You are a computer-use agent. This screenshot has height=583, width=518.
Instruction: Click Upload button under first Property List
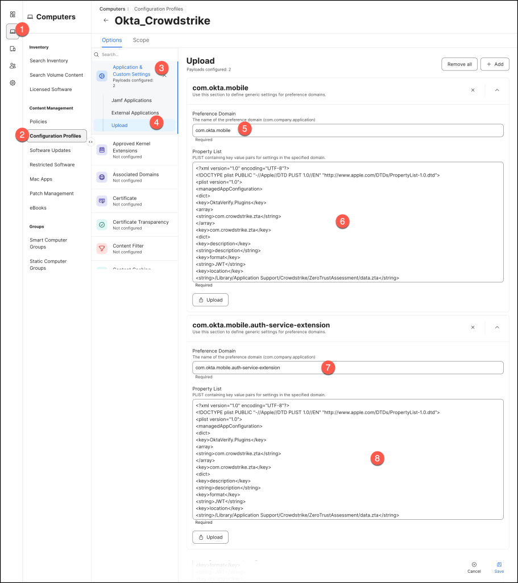click(210, 299)
